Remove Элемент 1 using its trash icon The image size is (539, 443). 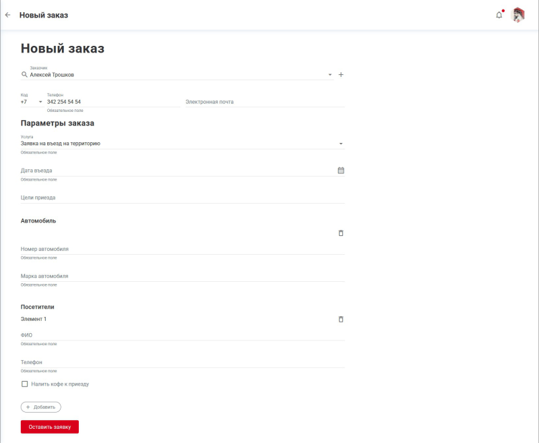point(340,319)
